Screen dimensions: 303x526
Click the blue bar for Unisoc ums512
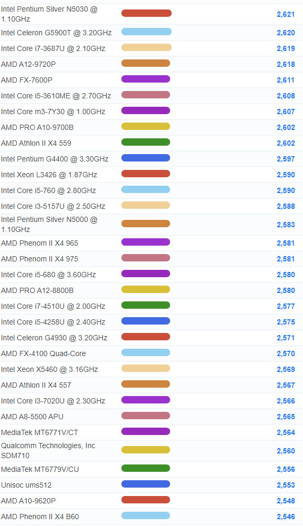(x=145, y=484)
